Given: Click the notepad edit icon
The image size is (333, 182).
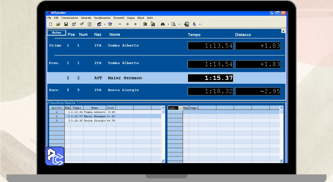Looking at the screenshot, I should pos(110,24).
